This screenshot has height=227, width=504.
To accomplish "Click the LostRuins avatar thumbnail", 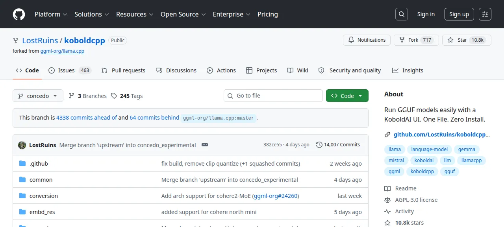I will point(22,145).
